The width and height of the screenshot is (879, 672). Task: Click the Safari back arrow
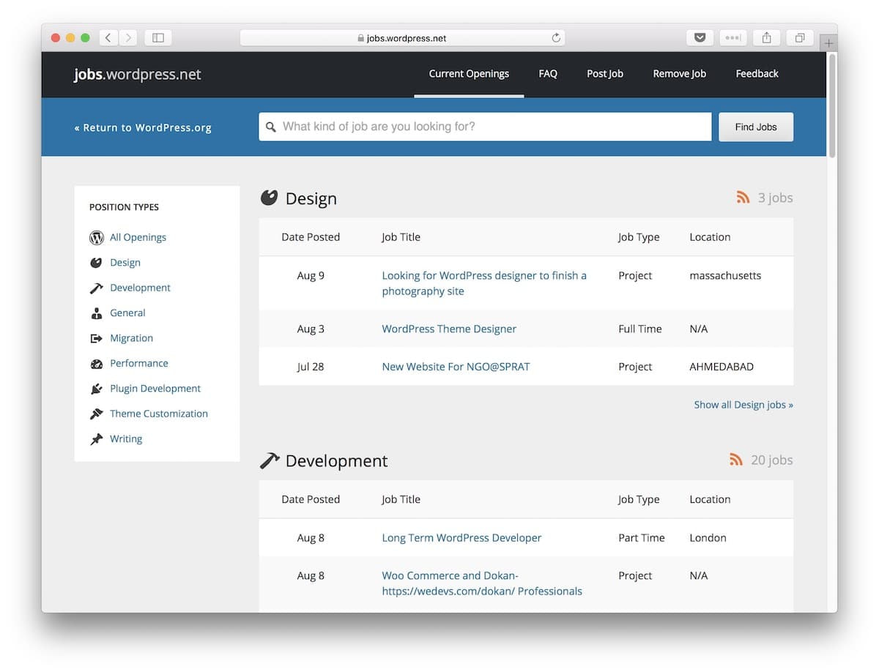pyautogui.click(x=108, y=37)
